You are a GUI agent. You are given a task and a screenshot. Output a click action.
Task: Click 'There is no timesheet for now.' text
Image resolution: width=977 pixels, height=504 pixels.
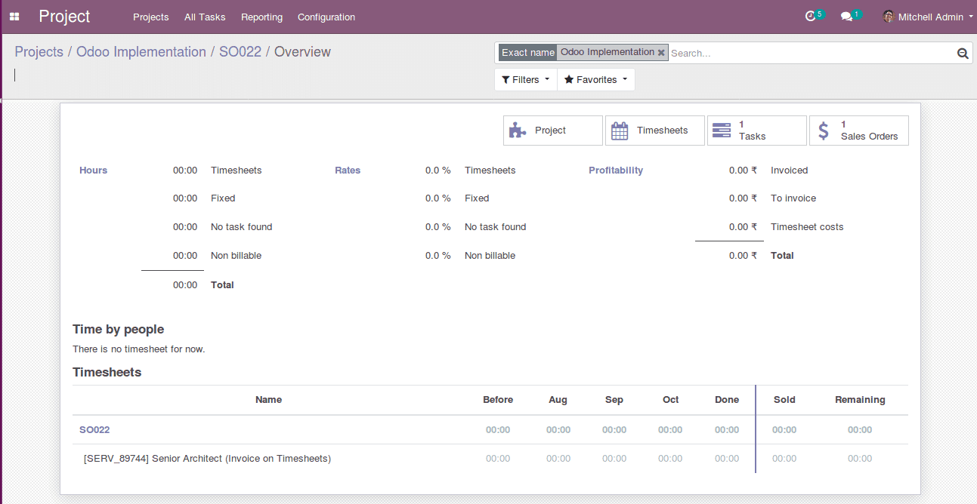pos(139,349)
